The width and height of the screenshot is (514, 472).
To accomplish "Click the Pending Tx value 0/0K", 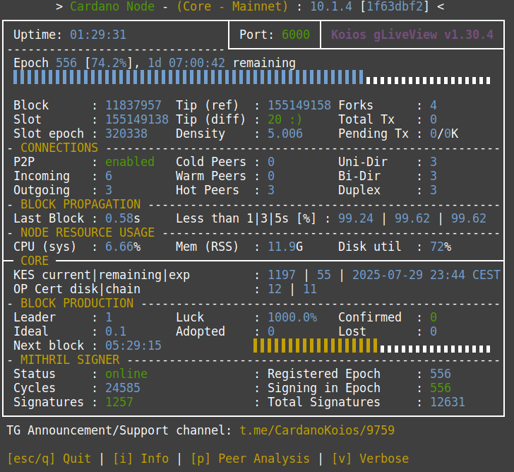I will [x=444, y=134].
